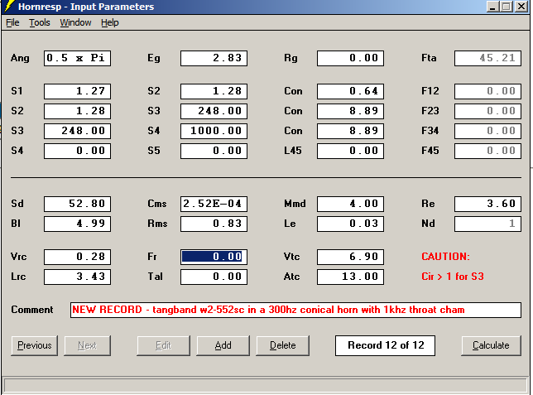Select the Rms field showing 0.83
This screenshot has width=533, height=395.
(214, 224)
